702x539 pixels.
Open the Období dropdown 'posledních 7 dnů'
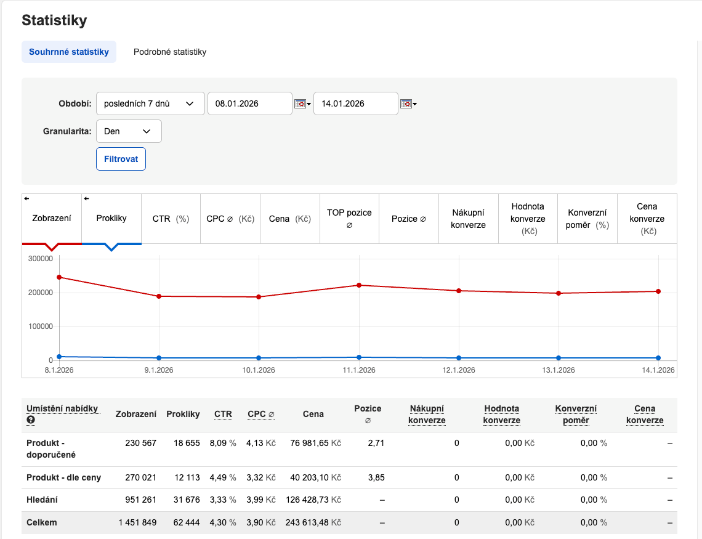pos(150,103)
